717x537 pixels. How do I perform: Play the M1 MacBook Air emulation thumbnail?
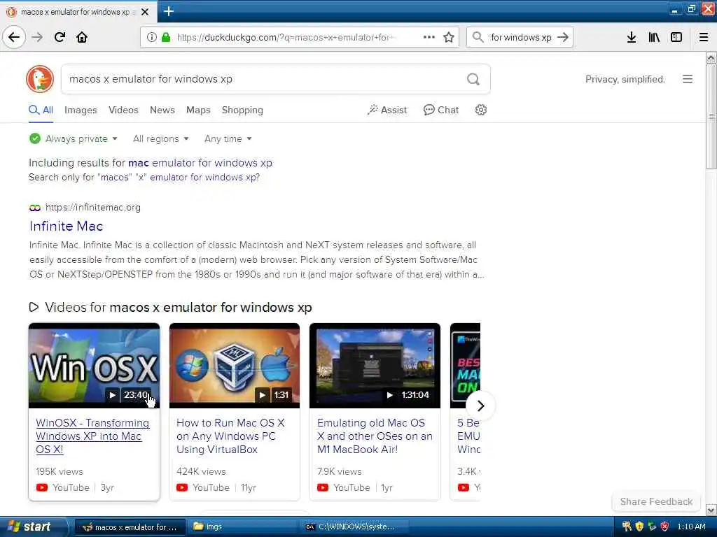[375, 366]
